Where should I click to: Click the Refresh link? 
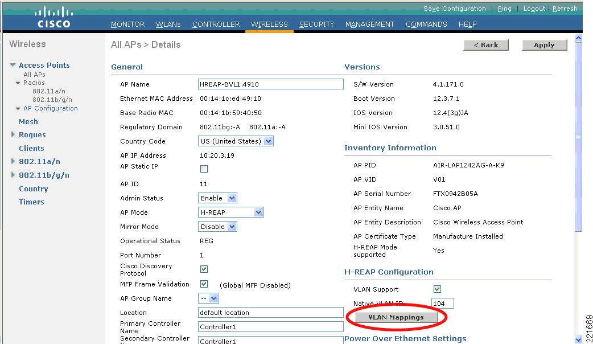point(565,9)
